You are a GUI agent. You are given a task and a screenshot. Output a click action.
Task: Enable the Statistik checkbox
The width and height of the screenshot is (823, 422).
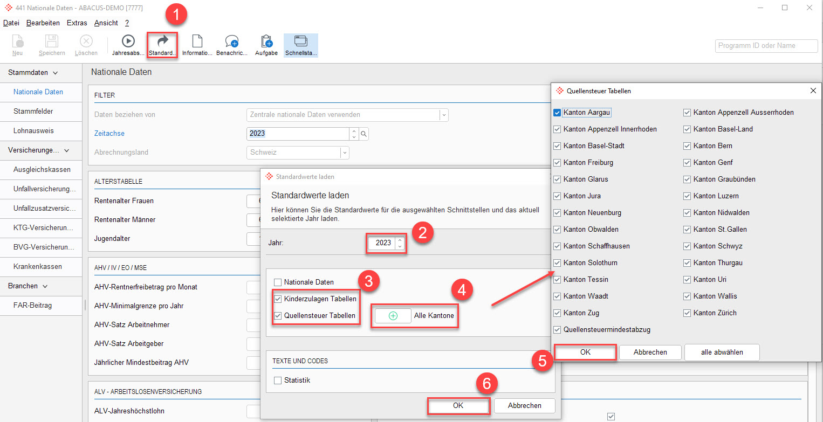(x=278, y=381)
